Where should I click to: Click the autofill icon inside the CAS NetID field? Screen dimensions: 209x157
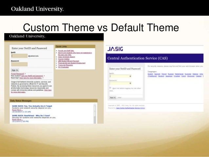tap(130, 76)
